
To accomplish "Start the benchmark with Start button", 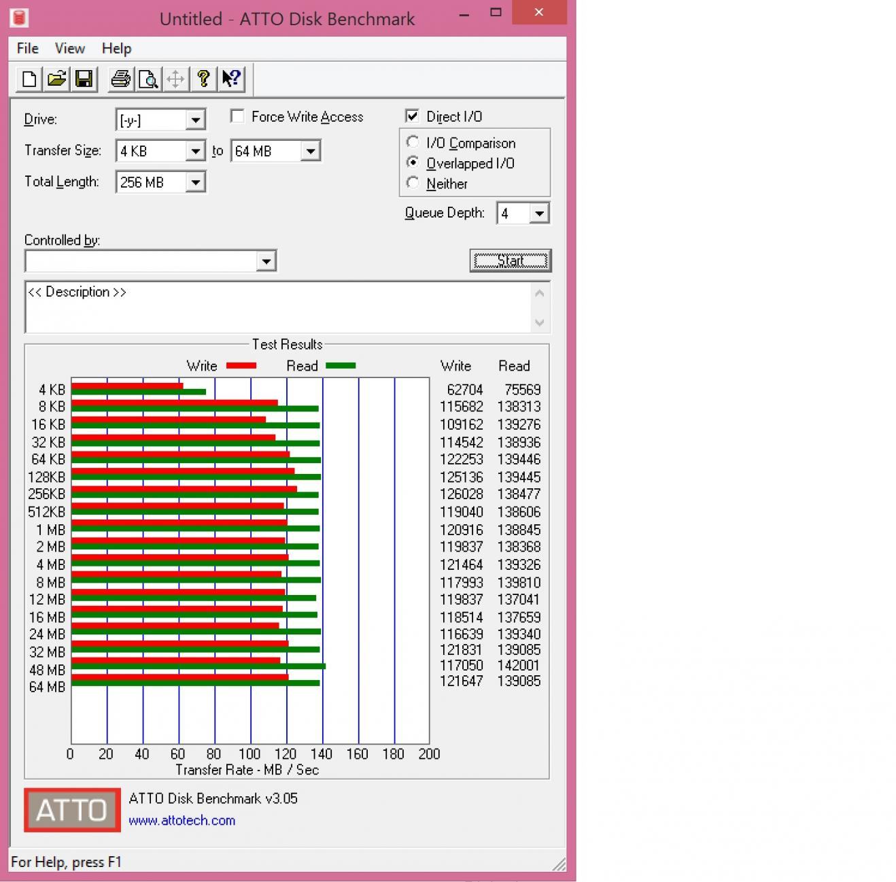I will (x=510, y=260).
